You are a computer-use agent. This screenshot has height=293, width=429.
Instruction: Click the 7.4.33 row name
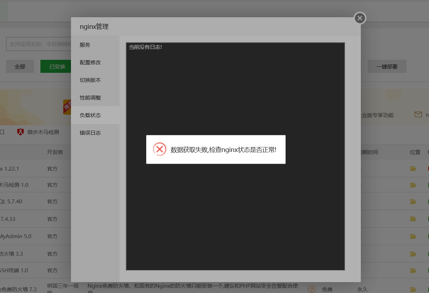(x=8, y=219)
